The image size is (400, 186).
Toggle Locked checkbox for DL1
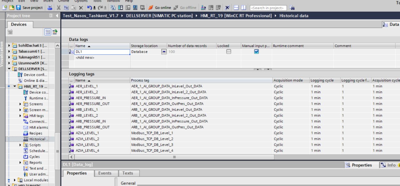tap(228, 51)
